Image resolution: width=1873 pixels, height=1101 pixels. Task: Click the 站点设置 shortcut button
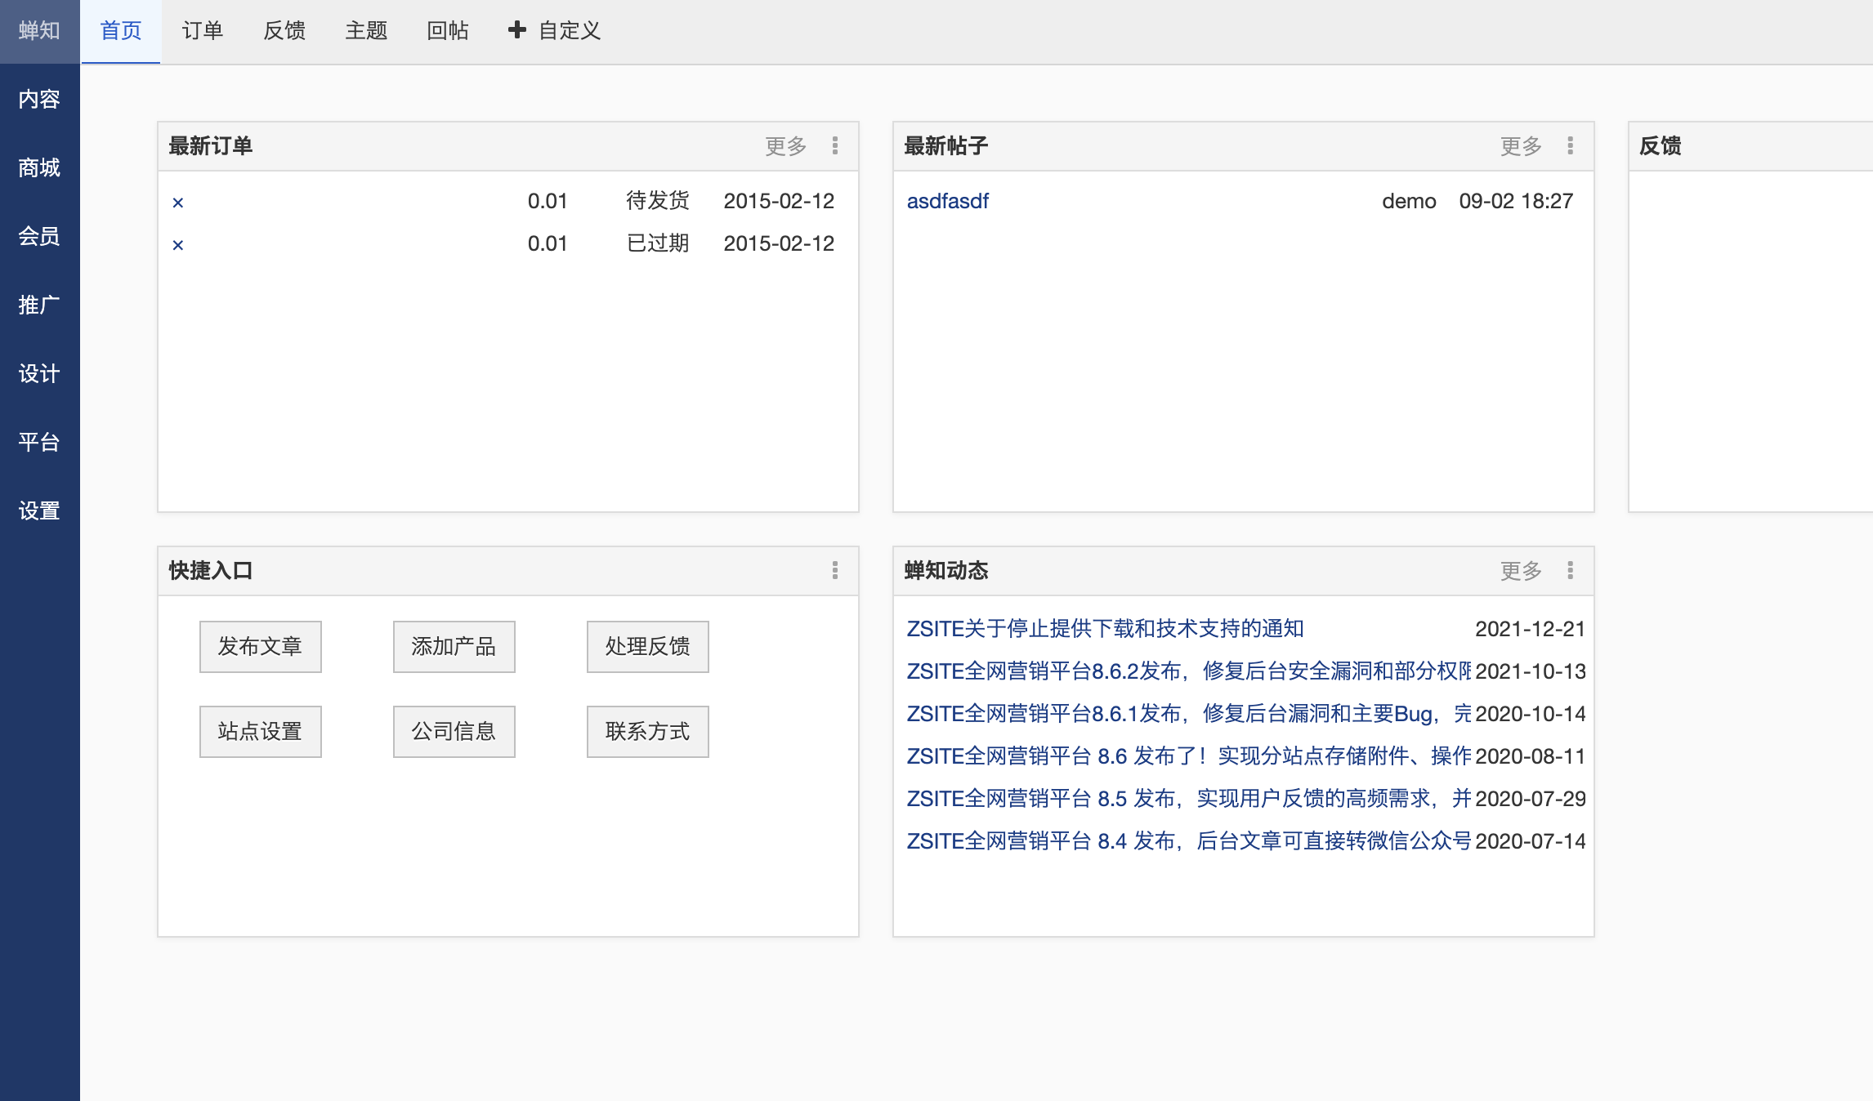[x=260, y=732]
